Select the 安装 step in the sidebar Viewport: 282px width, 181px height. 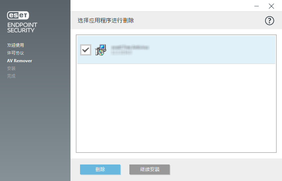tap(11, 68)
